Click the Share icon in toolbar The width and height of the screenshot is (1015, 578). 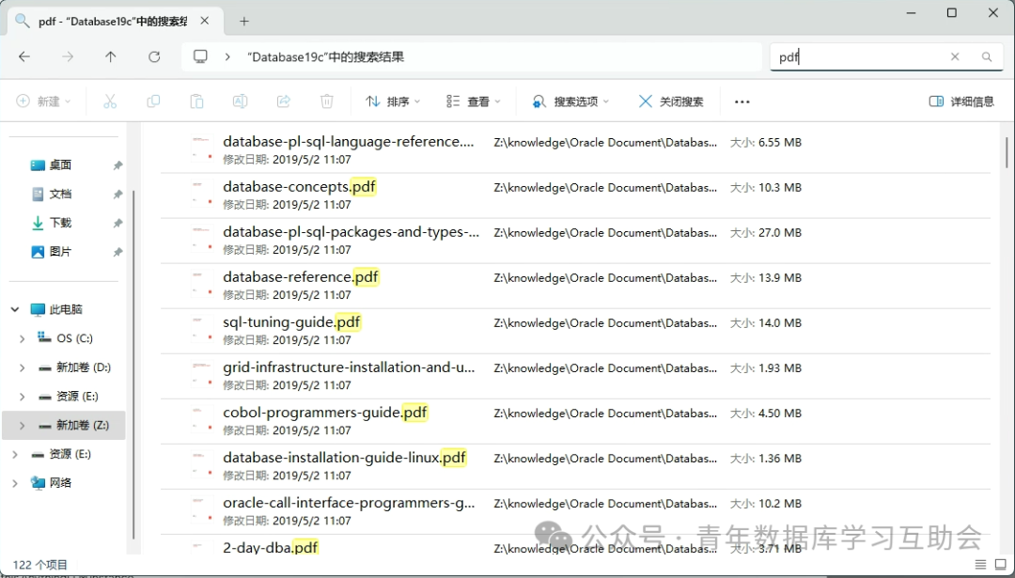pos(284,101)
